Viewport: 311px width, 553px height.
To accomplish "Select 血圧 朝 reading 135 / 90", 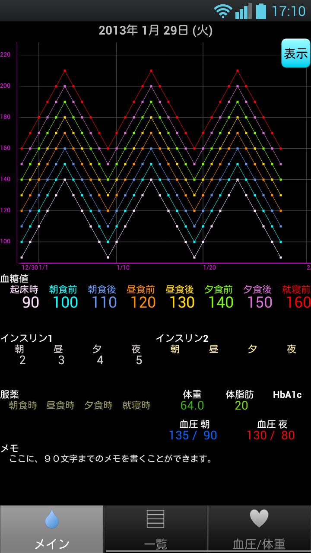I will click(193, 435).
